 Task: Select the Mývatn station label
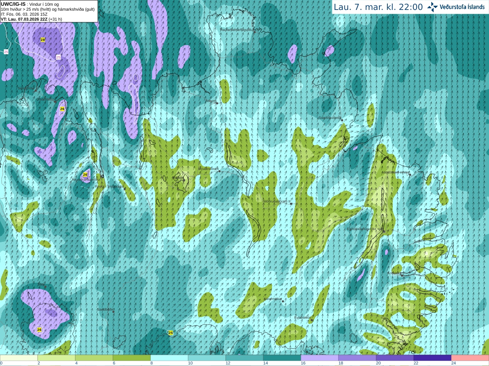point(178,178)
